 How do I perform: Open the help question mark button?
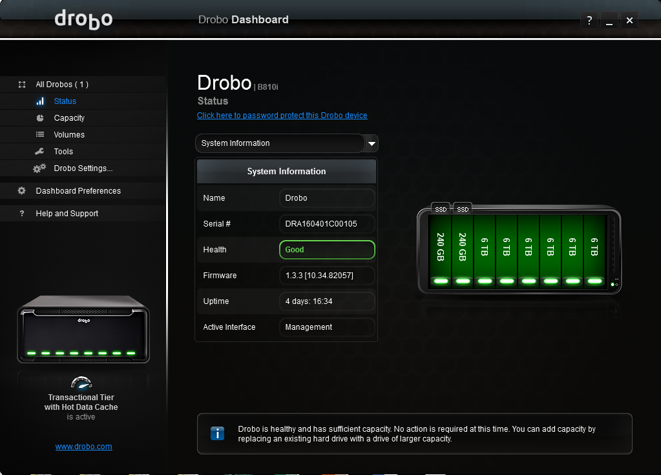(589, 20)
